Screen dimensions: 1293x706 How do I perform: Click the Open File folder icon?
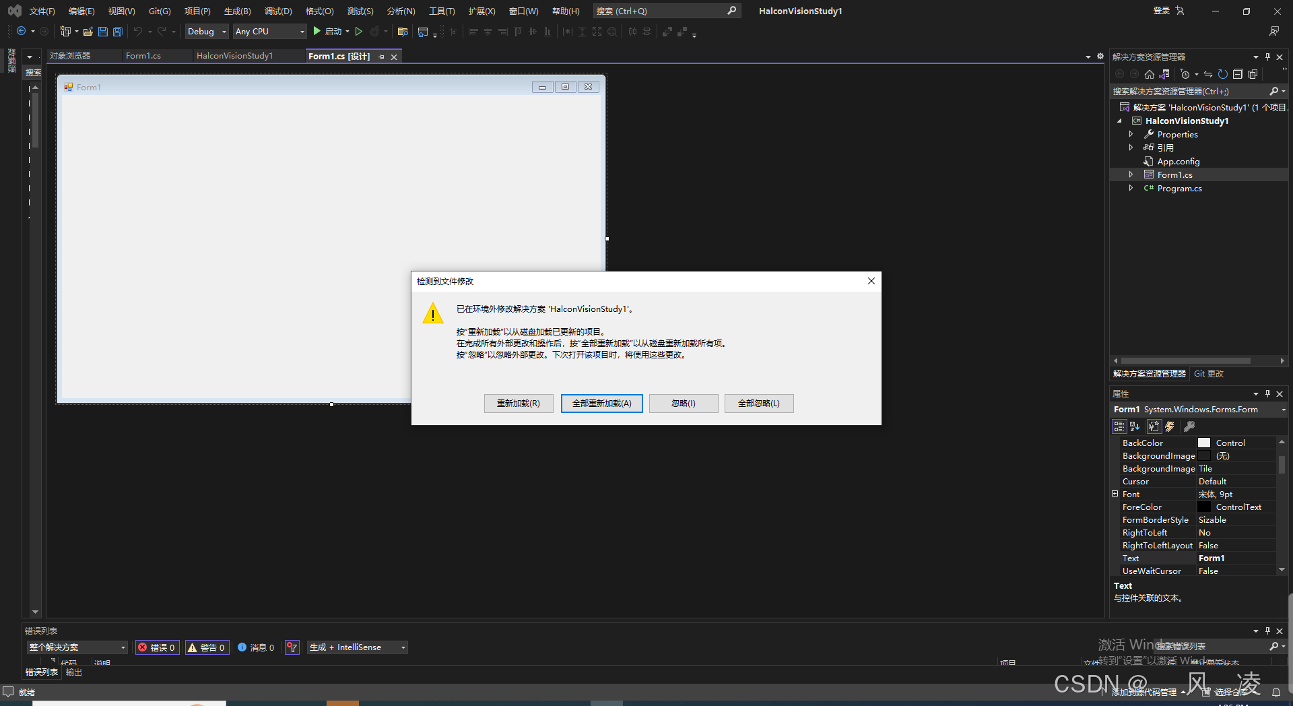88,31
